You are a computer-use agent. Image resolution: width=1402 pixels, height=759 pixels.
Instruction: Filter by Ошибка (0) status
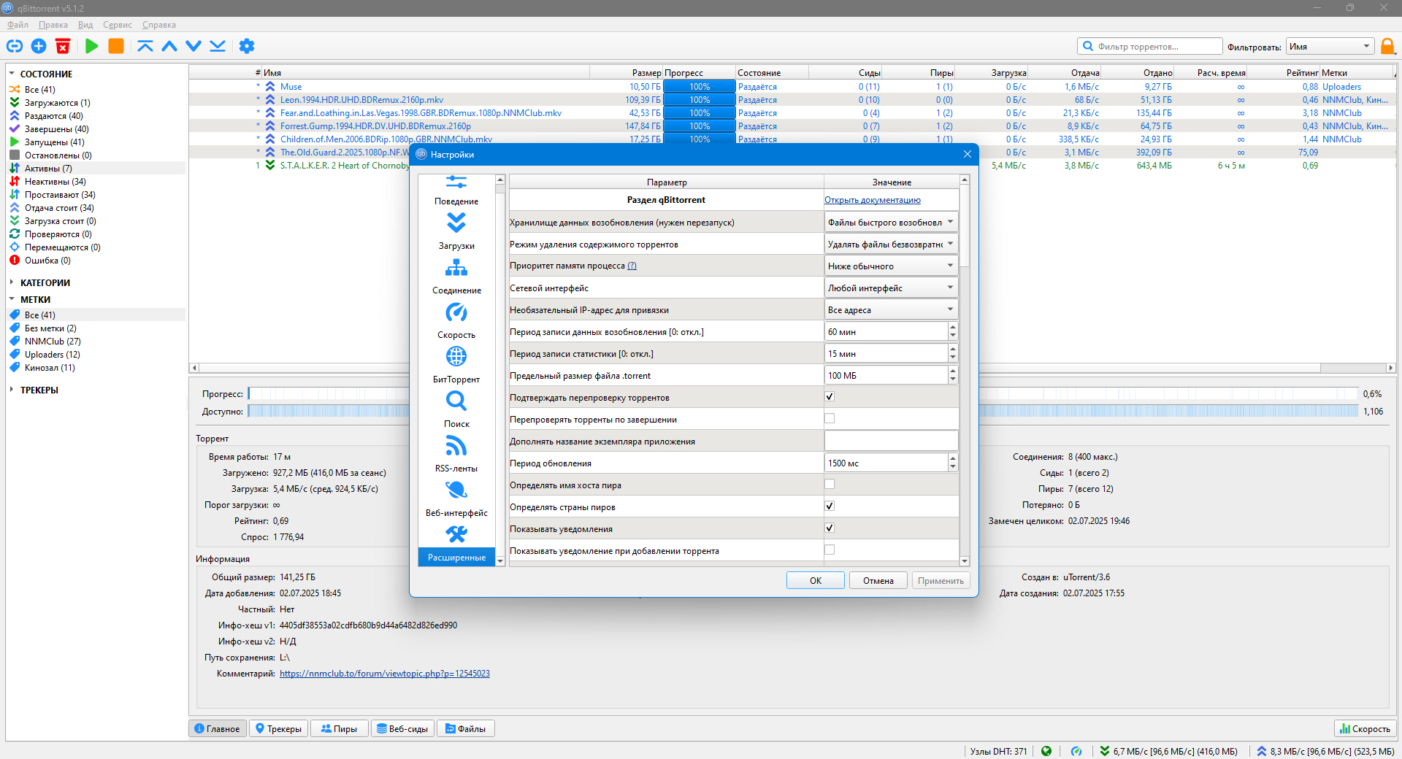[x=47, y=261]
